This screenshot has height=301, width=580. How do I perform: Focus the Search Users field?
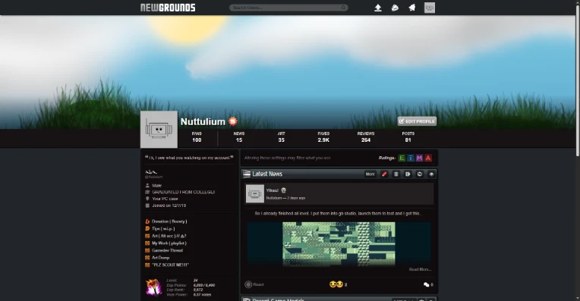(288, 8)
